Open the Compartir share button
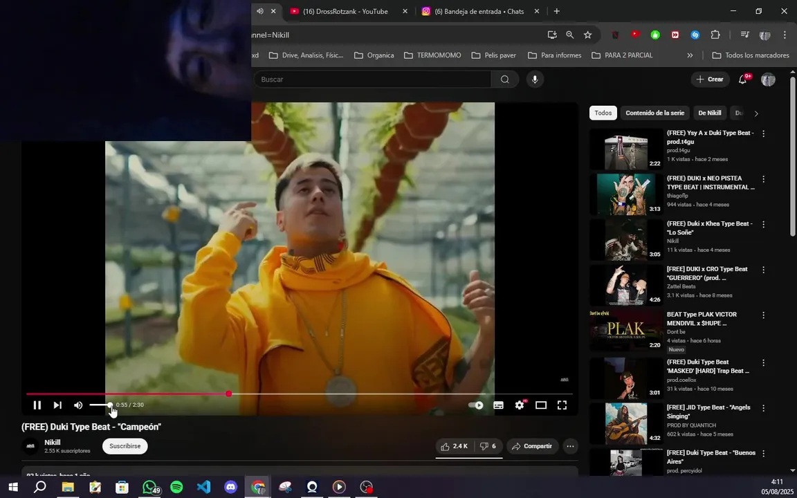The image size is (797, 498). coord(531,446)
